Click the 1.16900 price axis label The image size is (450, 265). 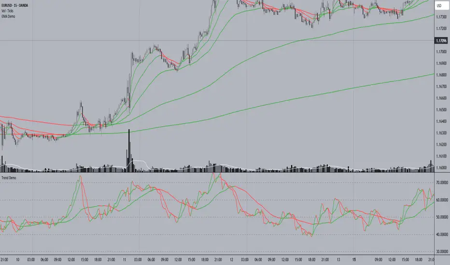point(441,63)
